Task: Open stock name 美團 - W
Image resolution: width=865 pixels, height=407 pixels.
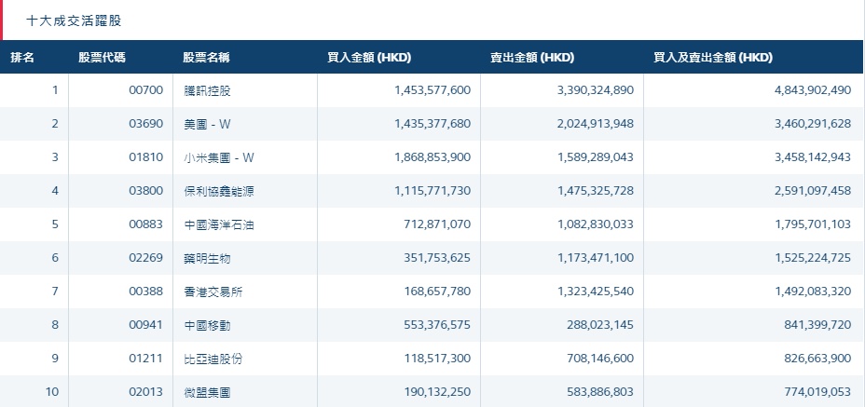Action: [x=208, y=124]
